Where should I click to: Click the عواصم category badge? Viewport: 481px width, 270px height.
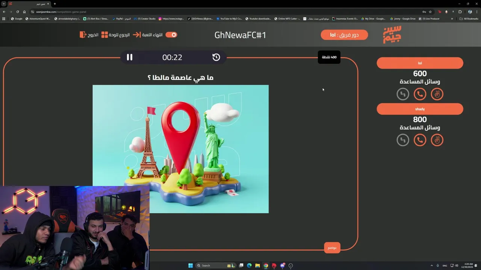pos(332,248)
